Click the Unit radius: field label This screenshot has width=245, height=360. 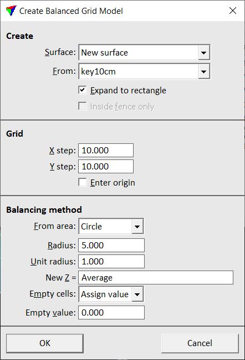[x=53, y=262]
